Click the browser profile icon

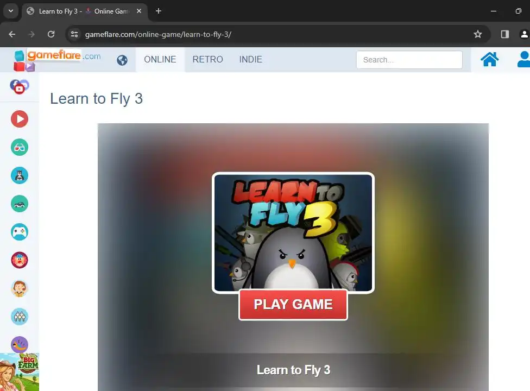point(524,34)
